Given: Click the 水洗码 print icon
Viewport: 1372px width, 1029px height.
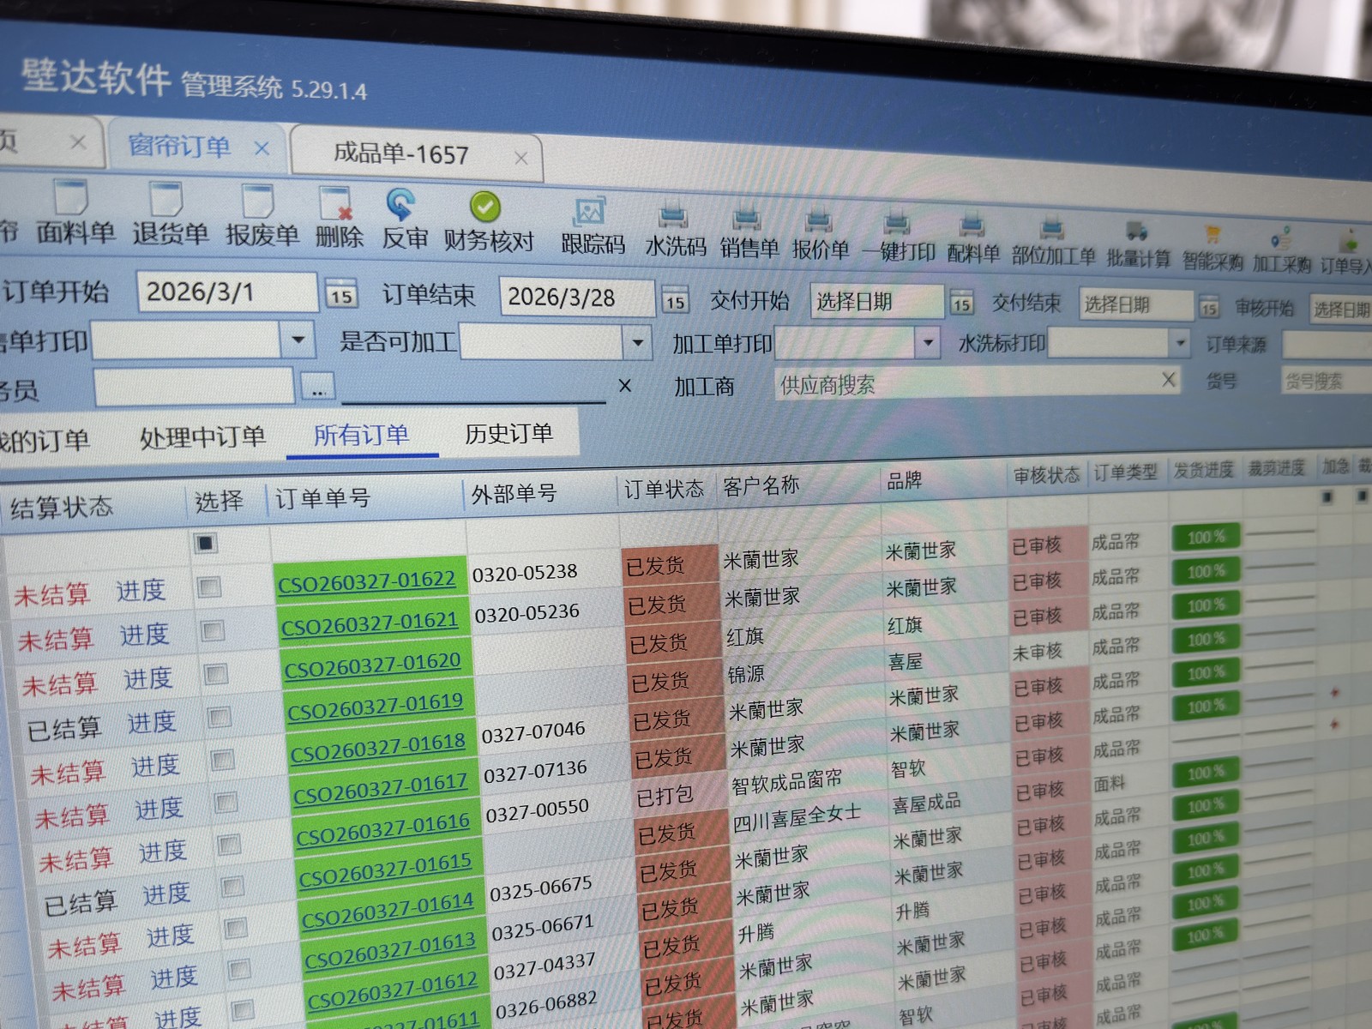Looking at the screenshot, I should (673, 214).
